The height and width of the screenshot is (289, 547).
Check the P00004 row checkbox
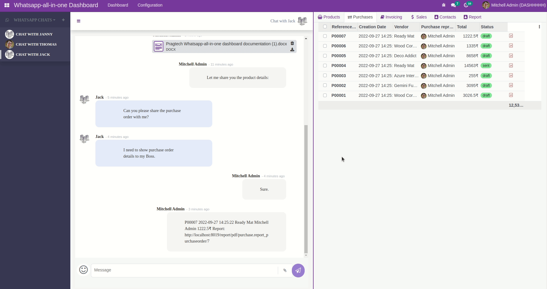point(325,66)
